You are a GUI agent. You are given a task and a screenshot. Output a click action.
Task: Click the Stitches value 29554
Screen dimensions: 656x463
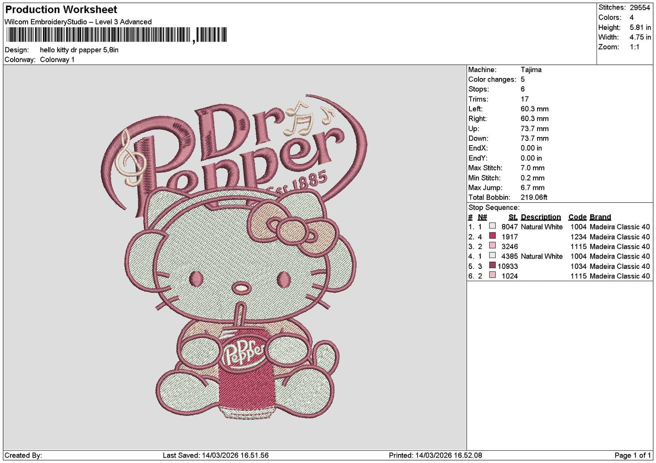pos(640,8)
